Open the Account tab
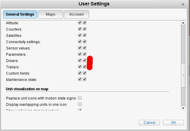 76,14
